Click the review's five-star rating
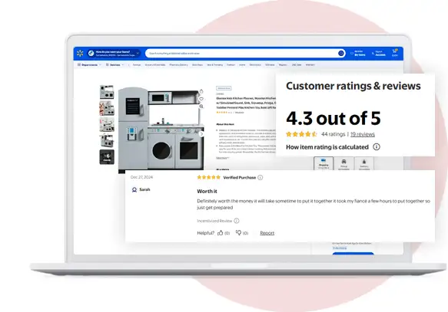The width and height of the screenshot is (448, 312). tap(208, 177)
